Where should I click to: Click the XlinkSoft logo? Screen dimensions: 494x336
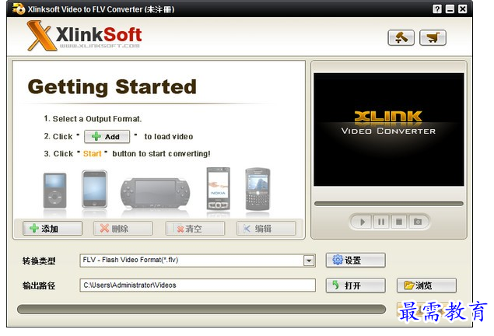(x=85, y=35)
